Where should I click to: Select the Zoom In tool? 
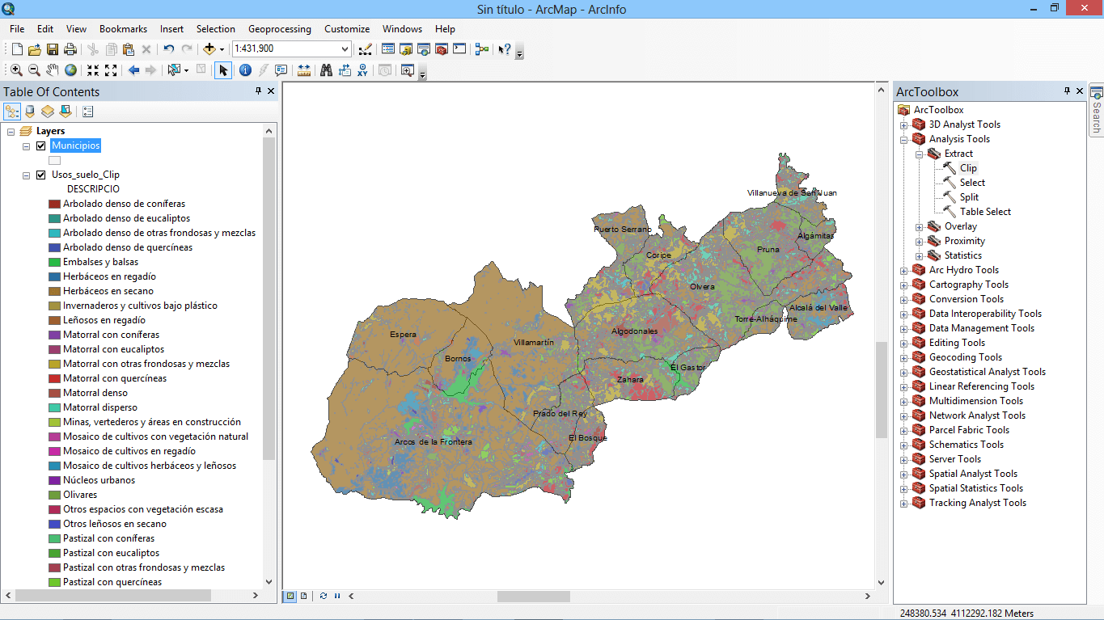[16, 70]
